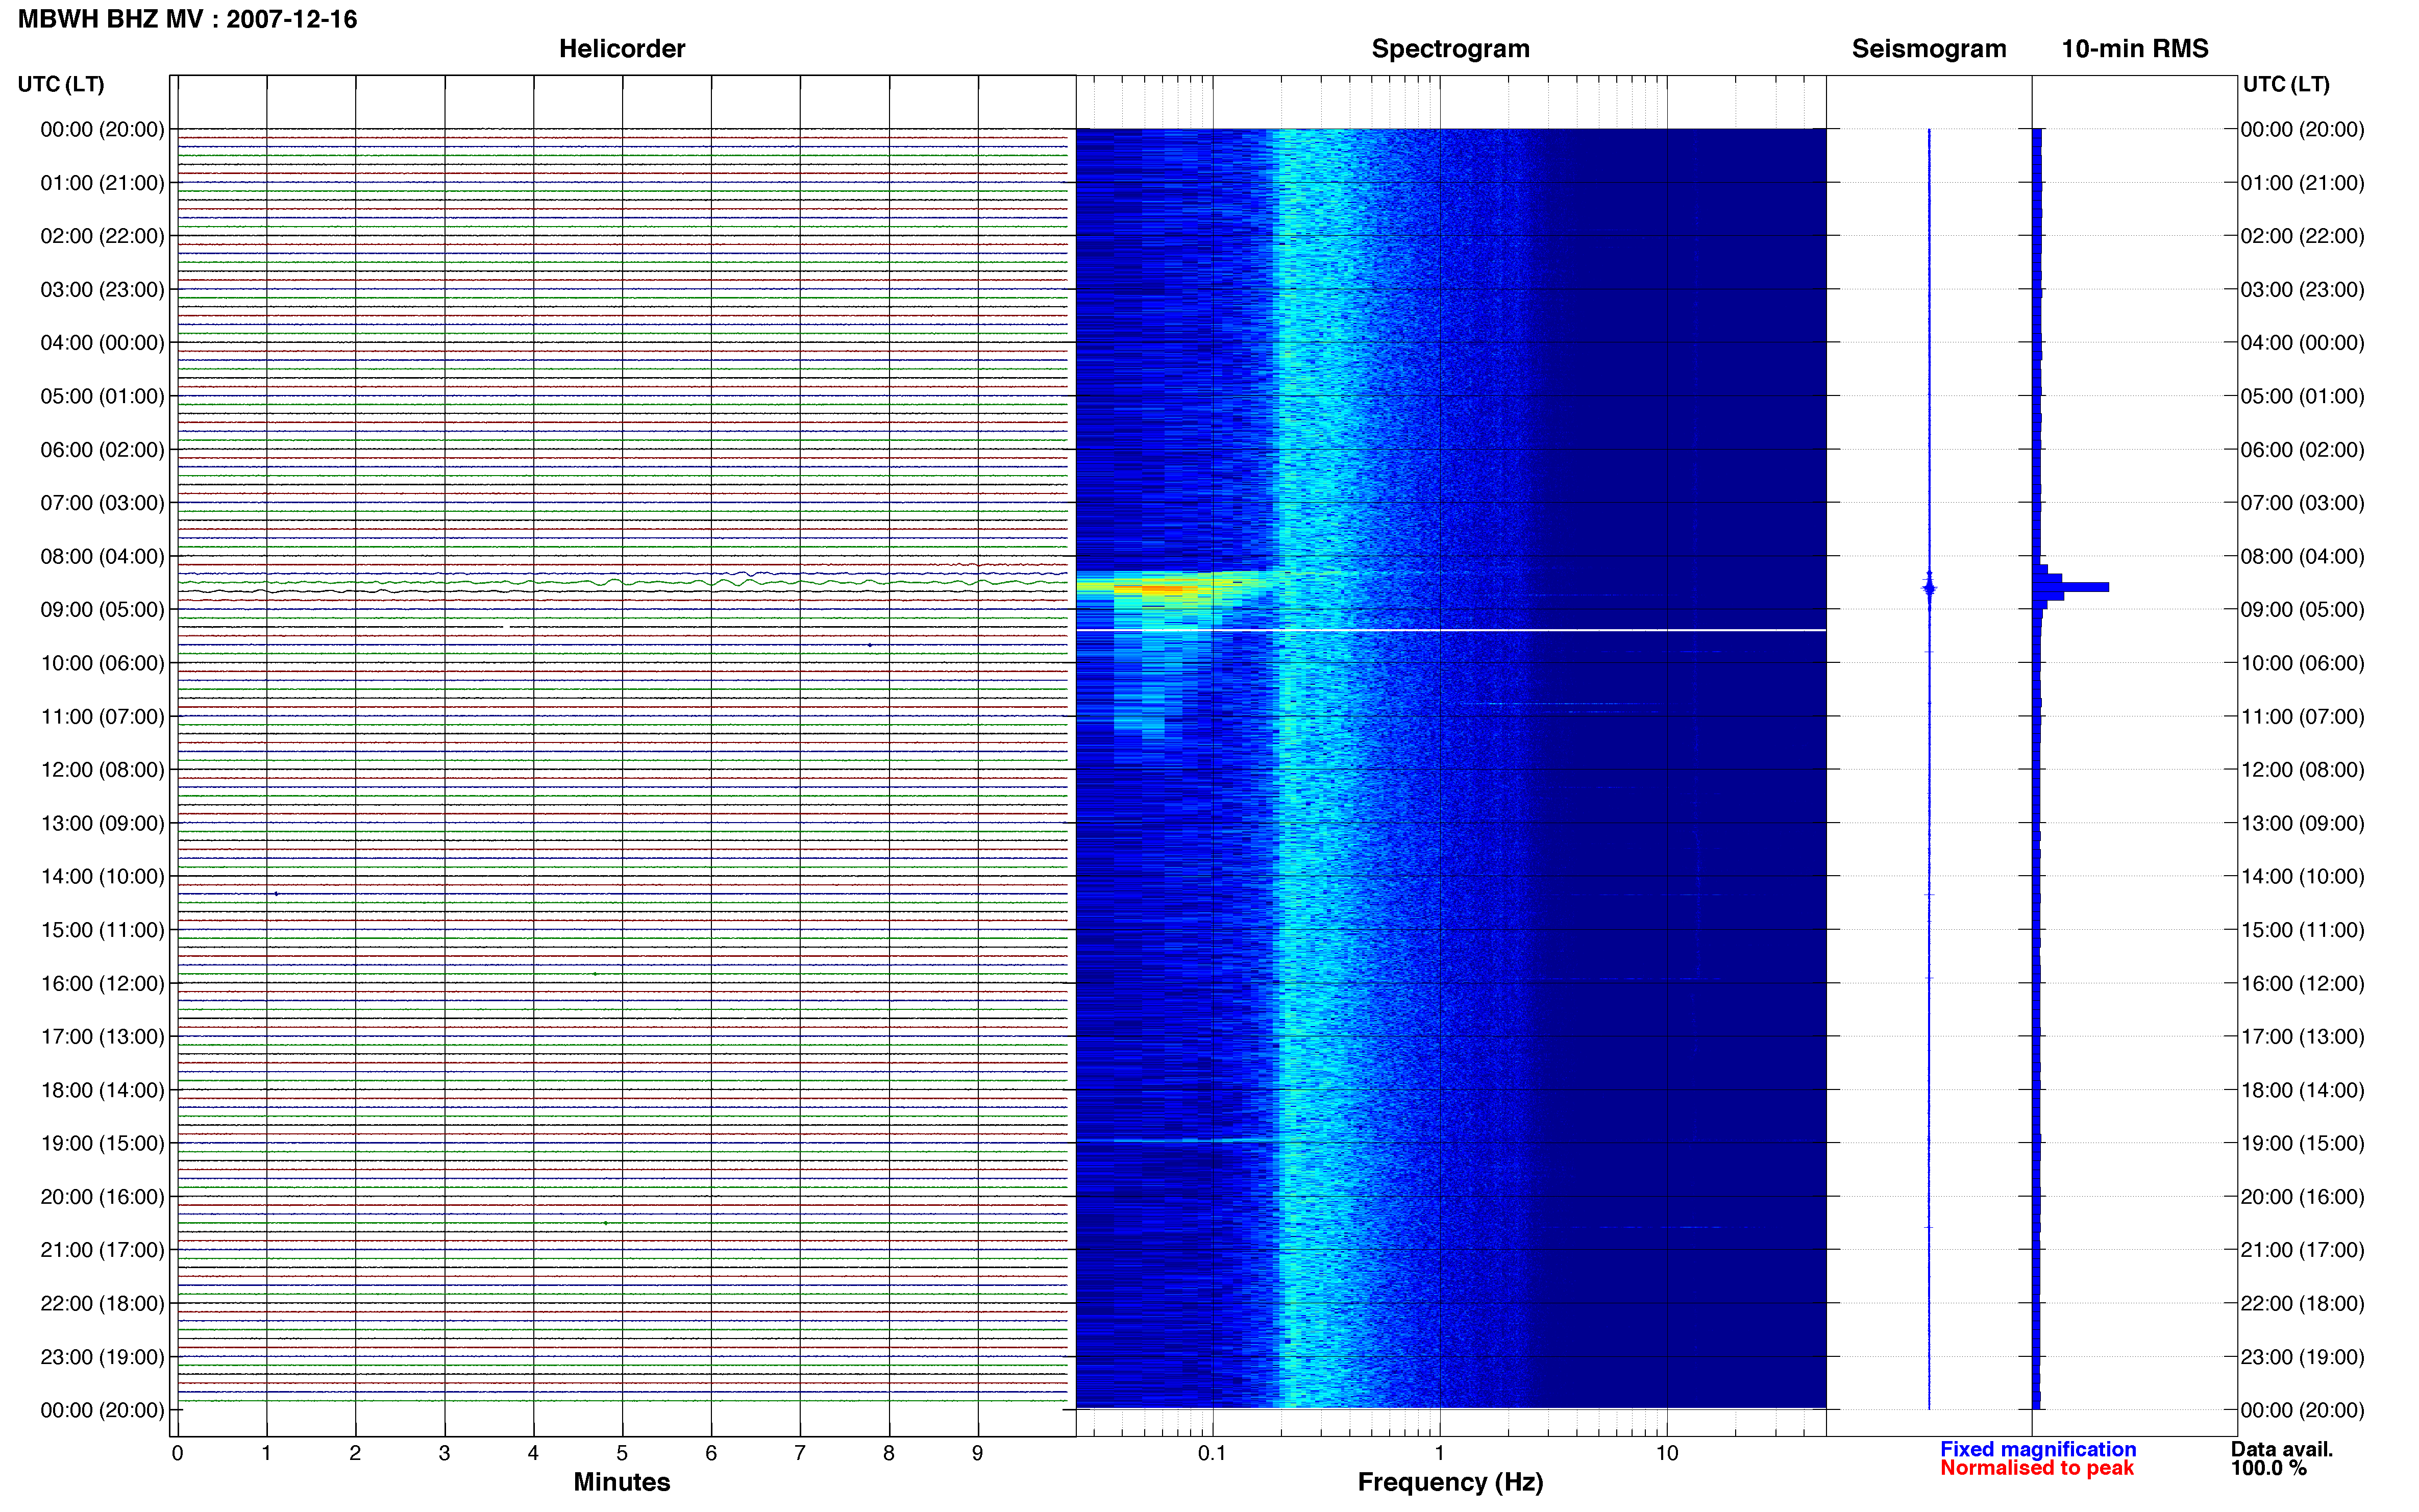This screenshot has width=2419, height=1512.
Task: Click the Normalised to peak legend text
Action: (x=2036, y=1468)
